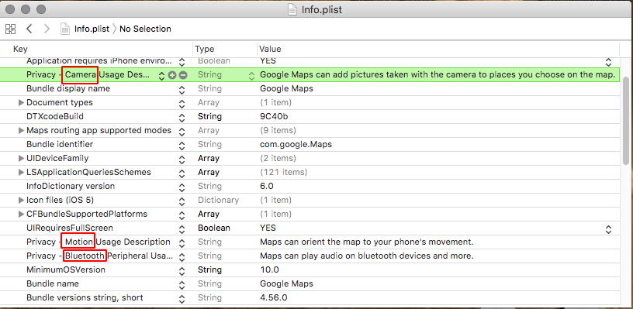This screenshot has width=633, height=309.
Task: Select the (121 items) value cell
Action: 283,172
